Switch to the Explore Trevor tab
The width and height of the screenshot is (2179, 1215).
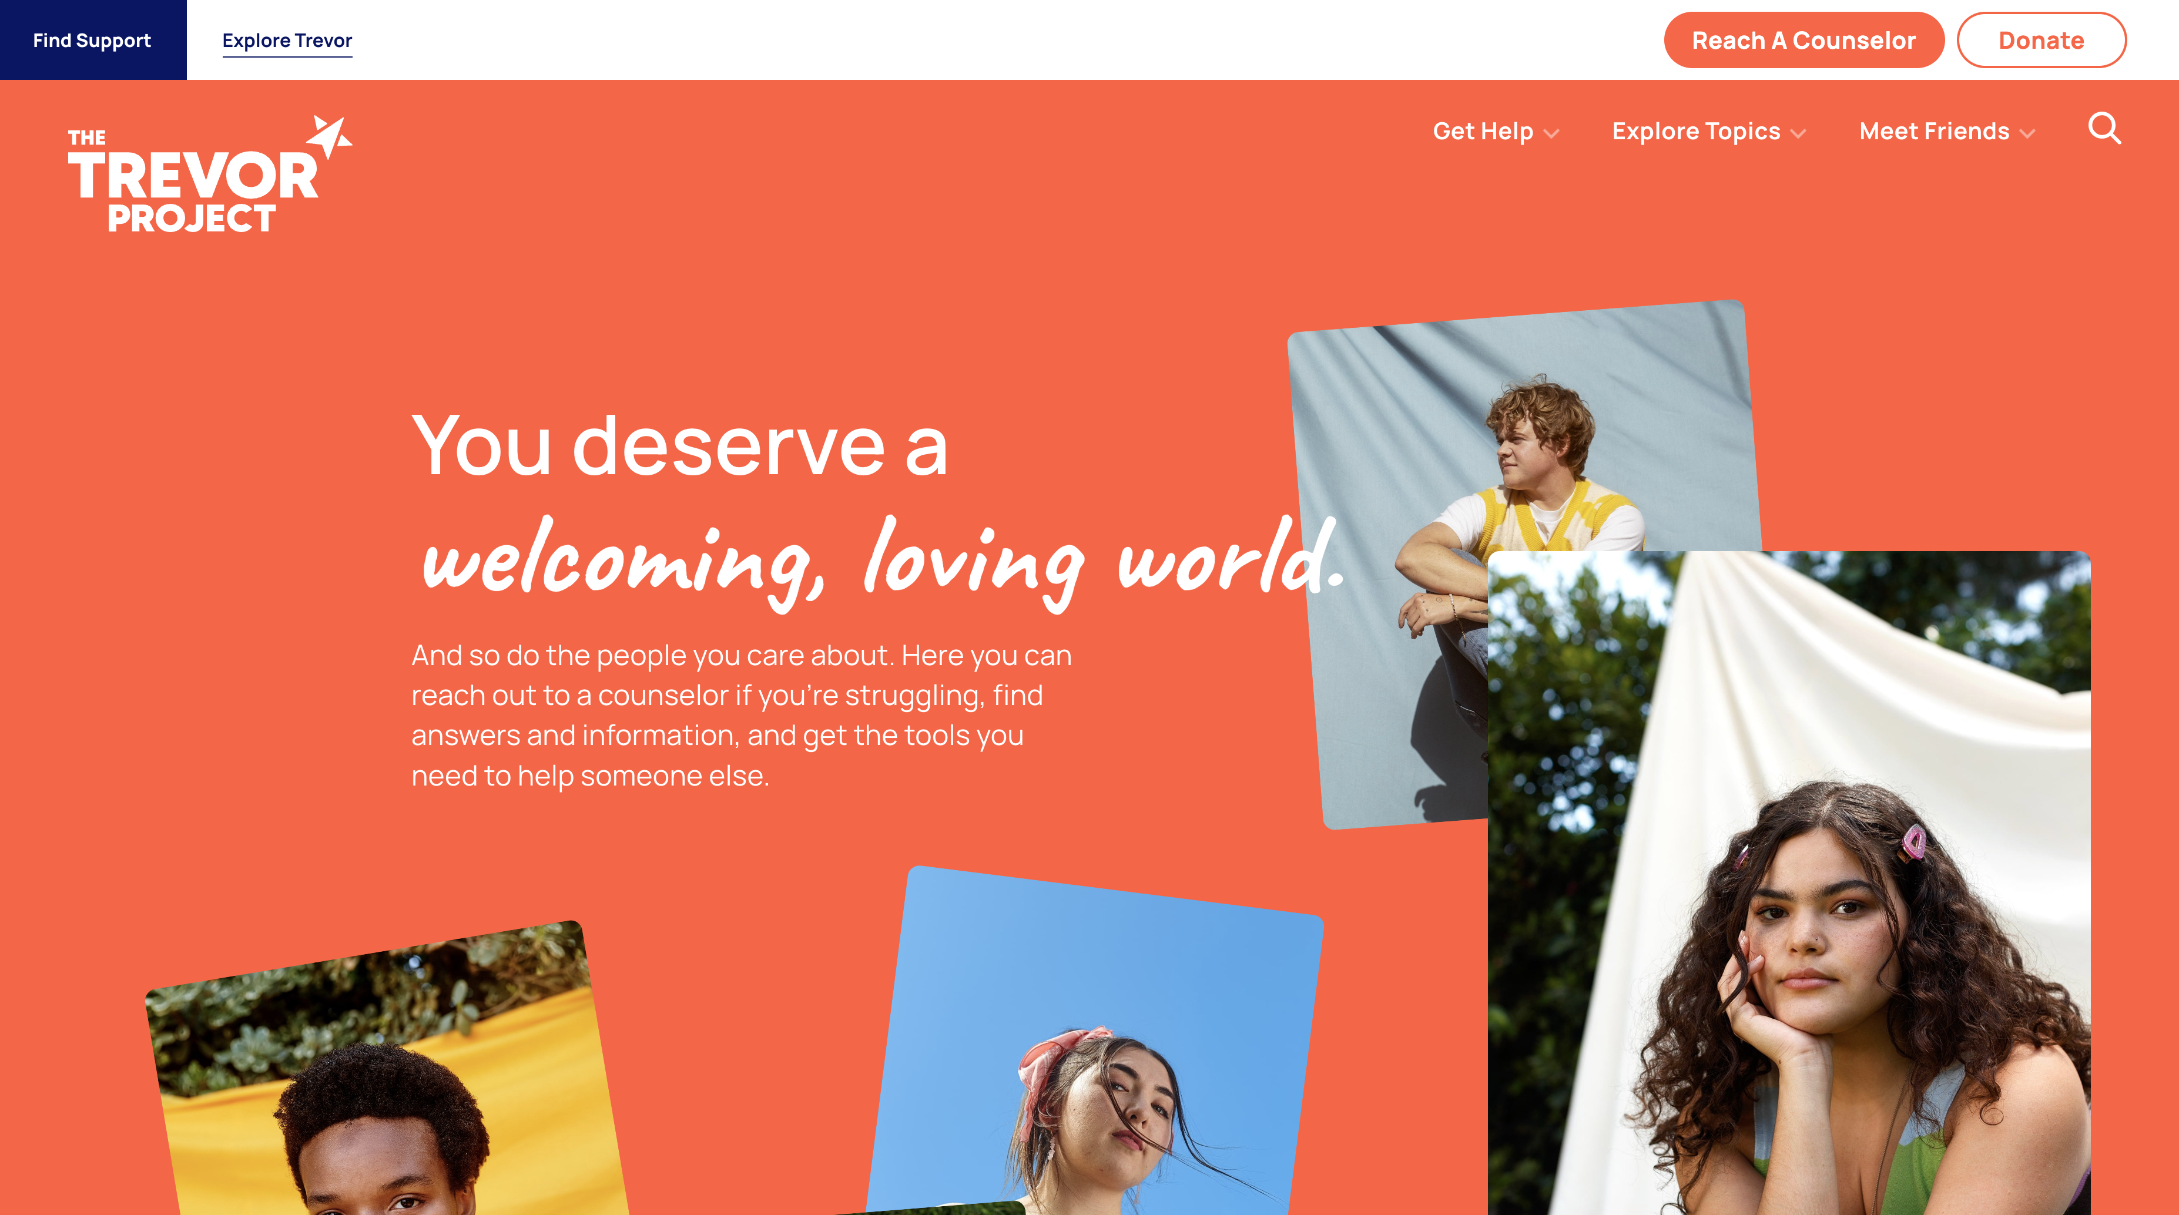click(x=287, y=41)
